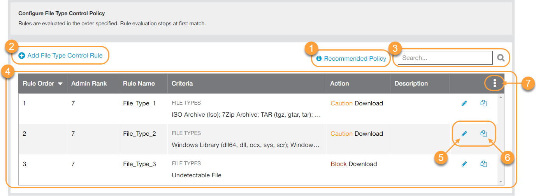This screenshot has height=196, width=536.
Task: Edit the File_Type_1 rule pencil icon
Action: tap(464, 103)
